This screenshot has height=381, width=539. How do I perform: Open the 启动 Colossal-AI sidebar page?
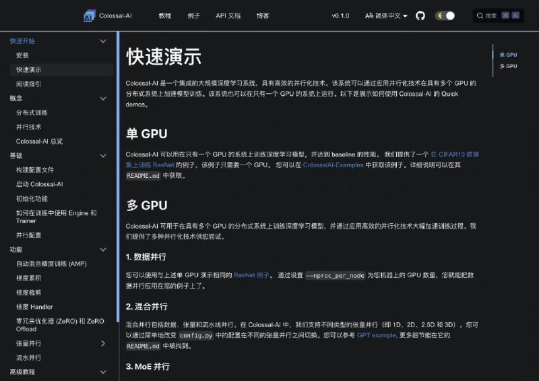(40, 184)
